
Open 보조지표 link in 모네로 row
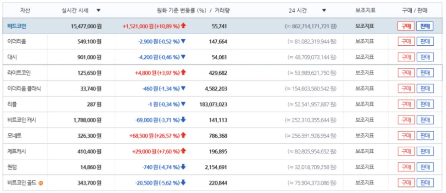365,136
